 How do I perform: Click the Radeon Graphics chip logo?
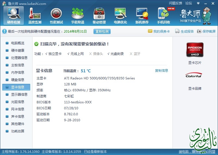coord(195,49)
